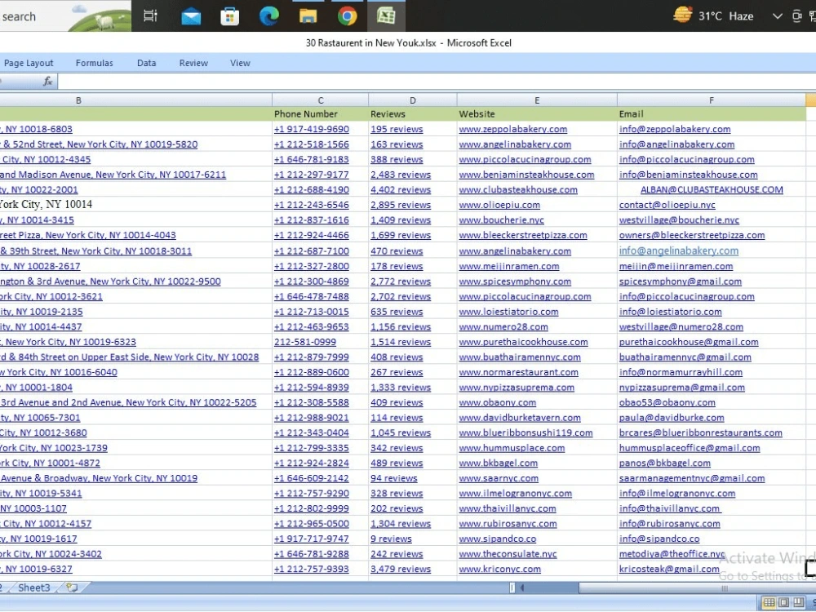The height and width of the screenshot is (612, 816).
Task: Select column F header
Action: 711,100
